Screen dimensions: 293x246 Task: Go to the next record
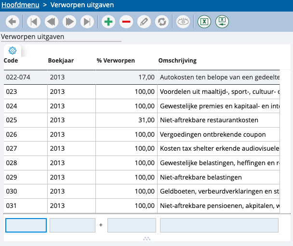coord(69,22)
